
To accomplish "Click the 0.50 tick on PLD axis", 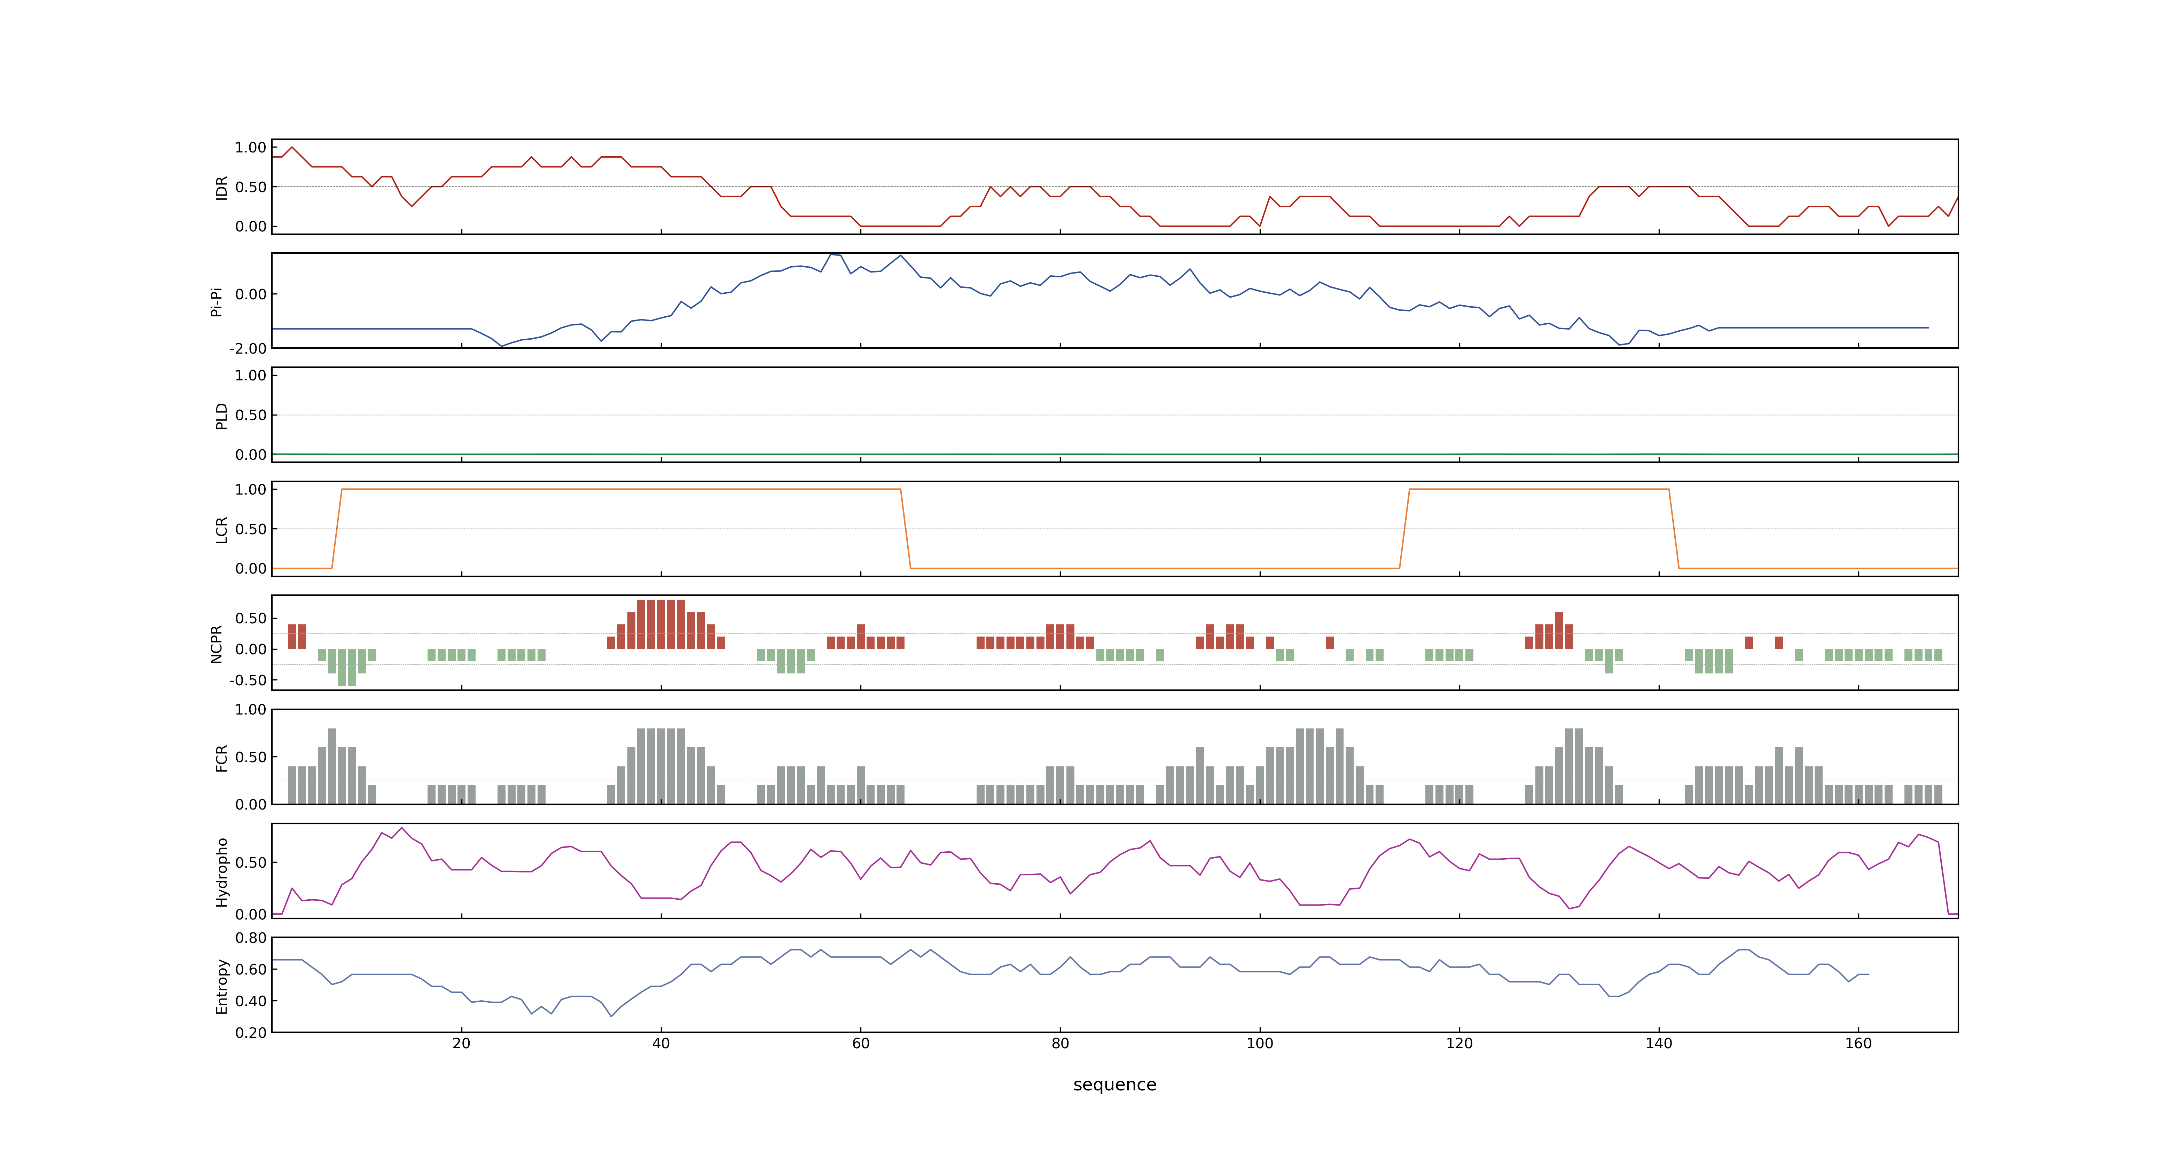I will [x=251, y=415].
